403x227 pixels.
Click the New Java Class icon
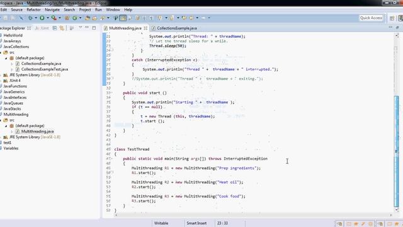click(x=75, y=18)
